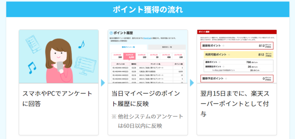Click the red ポイント履歴 title bar
295x139 pixels.
pyautogui.click(x=237, y=32)
